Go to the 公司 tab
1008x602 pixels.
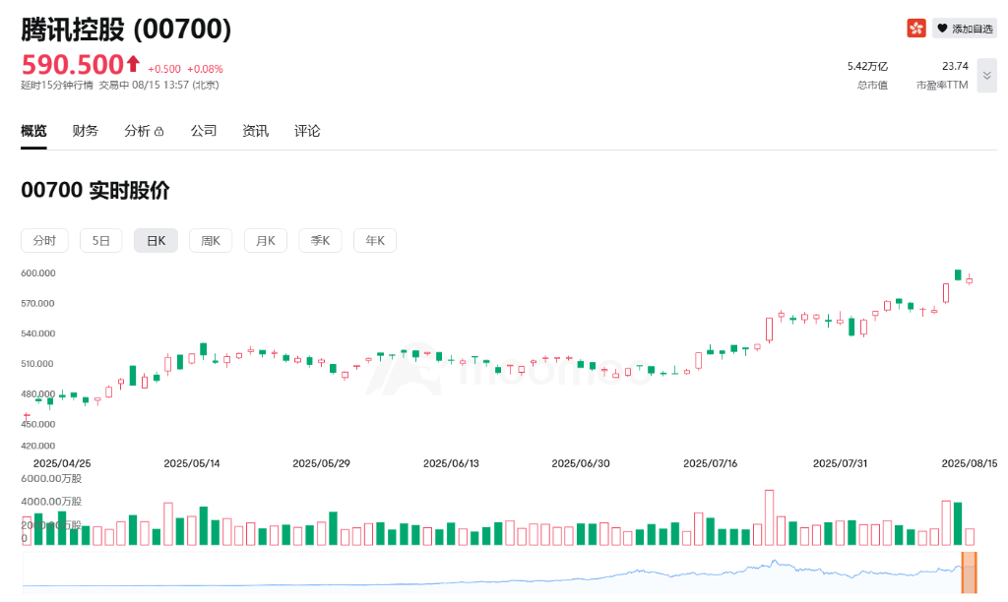click(204, 131)
